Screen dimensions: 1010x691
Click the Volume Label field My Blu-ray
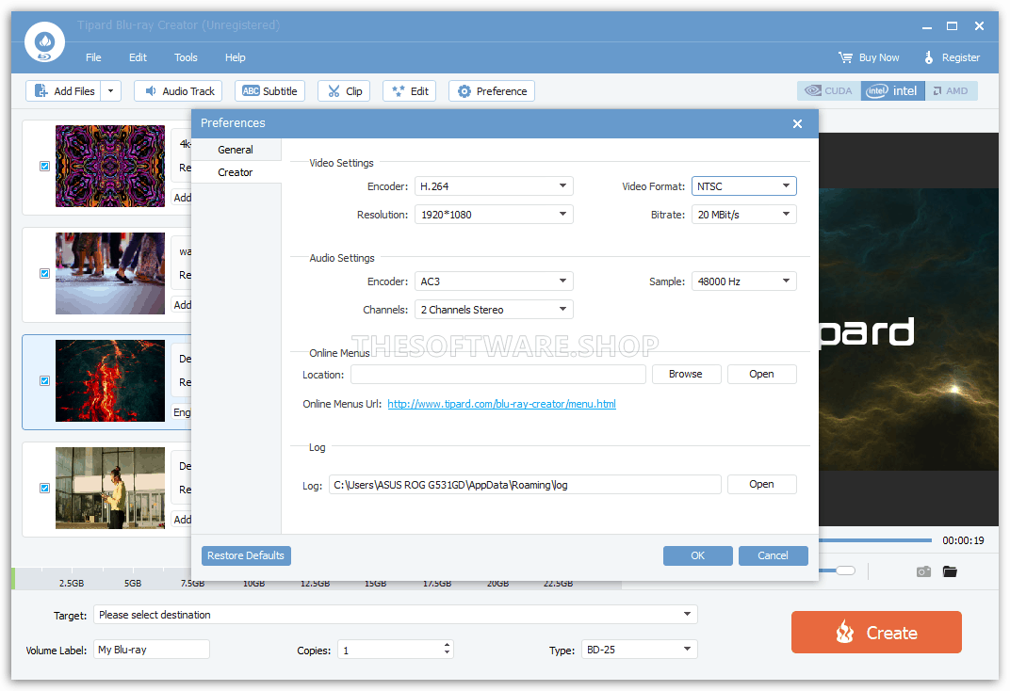click(x=152, y=650)
